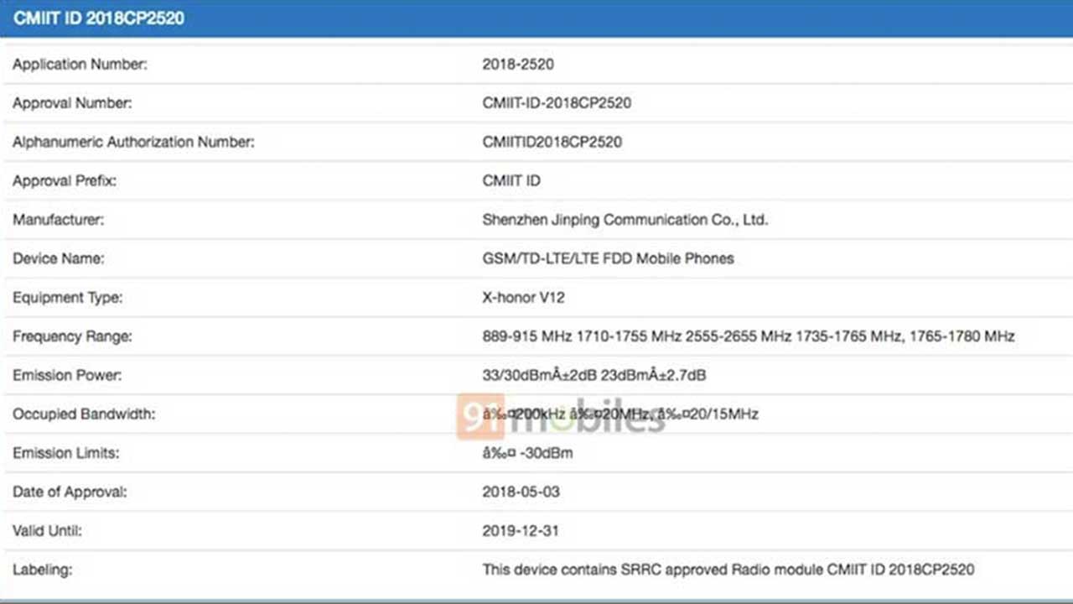Click the Equipment Type label
The image size is (1073, 604).
tap(67, 297)
